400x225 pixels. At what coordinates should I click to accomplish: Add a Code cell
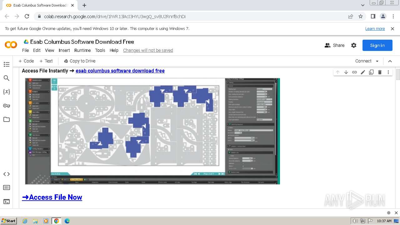coord(26,61)
